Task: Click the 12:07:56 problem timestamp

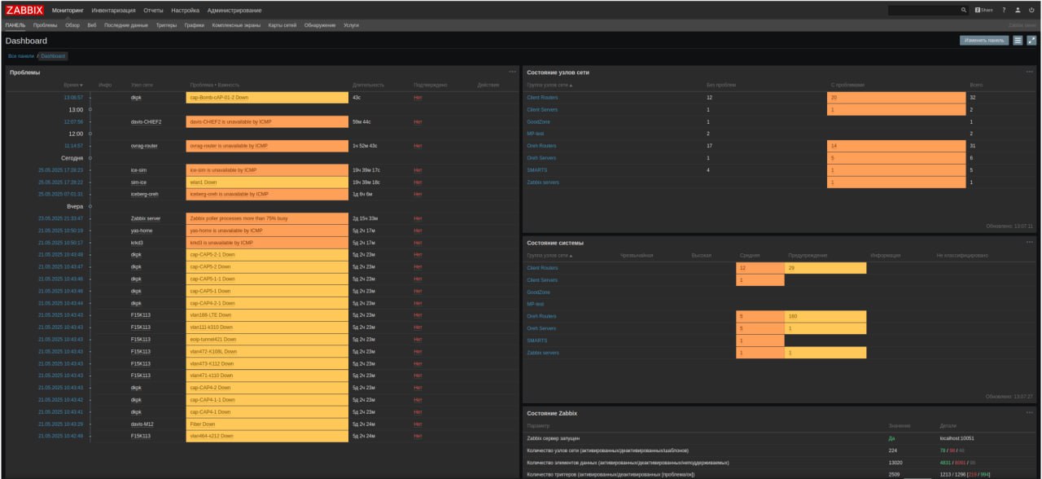Action: pyautogui.click(x=74, y=121)
